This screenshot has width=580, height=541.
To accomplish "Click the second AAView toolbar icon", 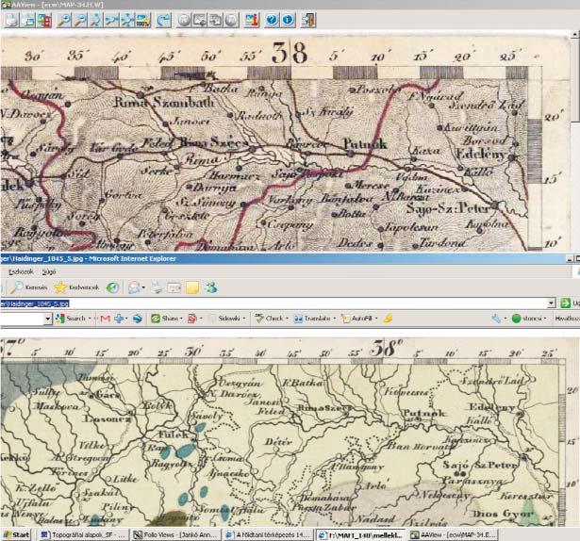I will click(x=28, y=20).
